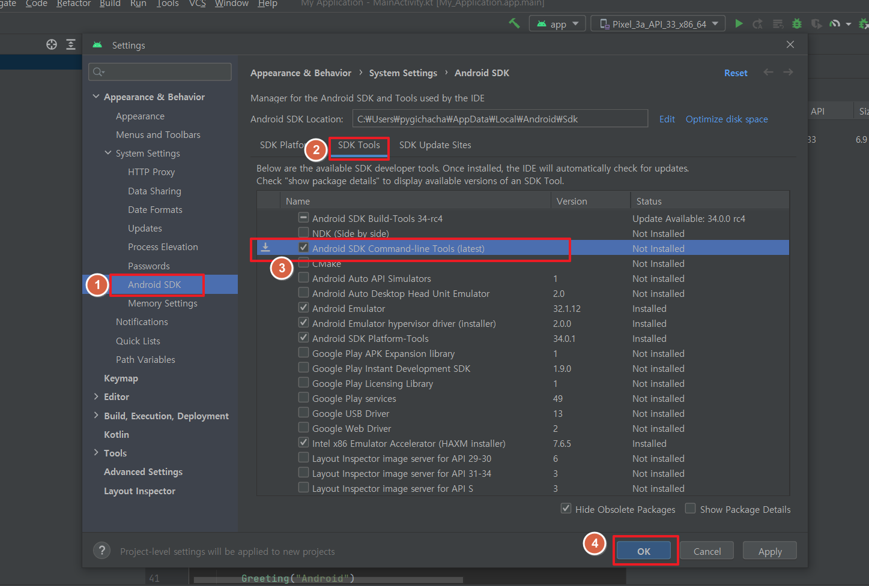Open the Build menu
The image size is (869, 586).
tap(110, 4)
